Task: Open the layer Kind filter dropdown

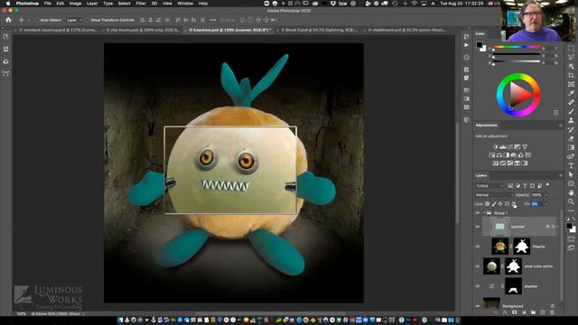Action: click(489, 186)
